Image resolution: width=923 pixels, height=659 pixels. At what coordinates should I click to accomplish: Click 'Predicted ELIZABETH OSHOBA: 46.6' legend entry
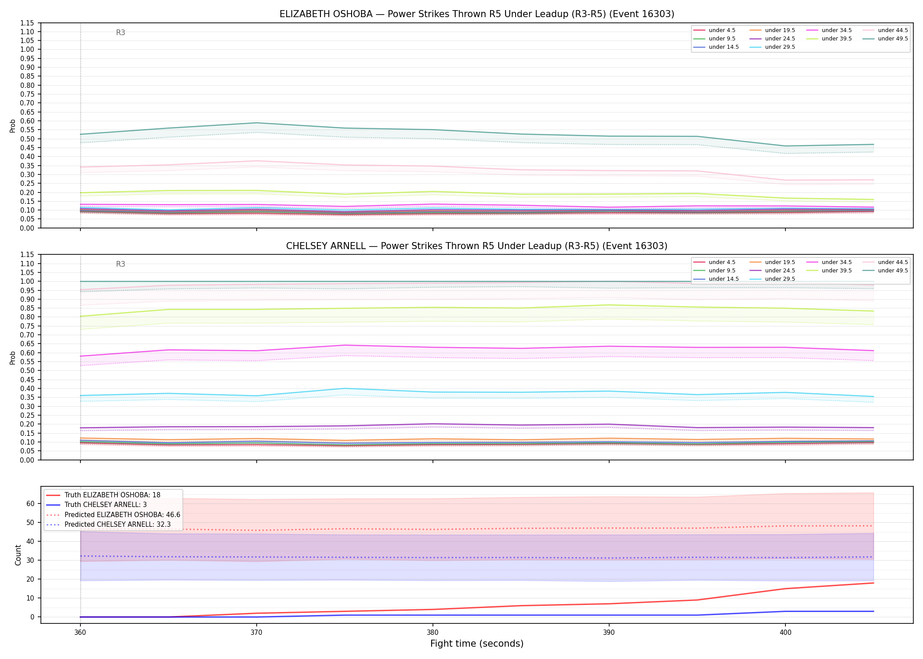click(x=113, y=515)
